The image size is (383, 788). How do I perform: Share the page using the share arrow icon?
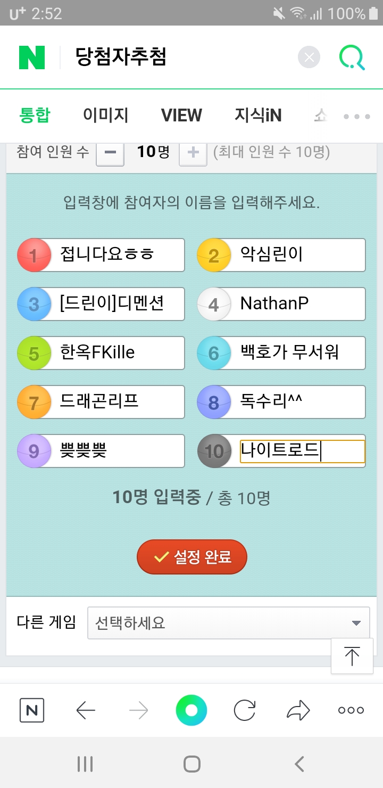tap(298, 710)
